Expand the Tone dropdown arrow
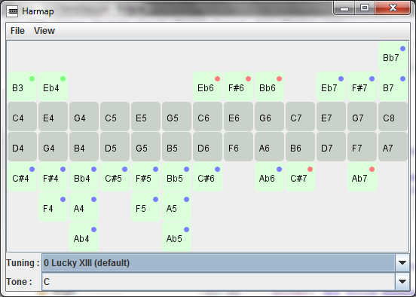 click(402, 282)
